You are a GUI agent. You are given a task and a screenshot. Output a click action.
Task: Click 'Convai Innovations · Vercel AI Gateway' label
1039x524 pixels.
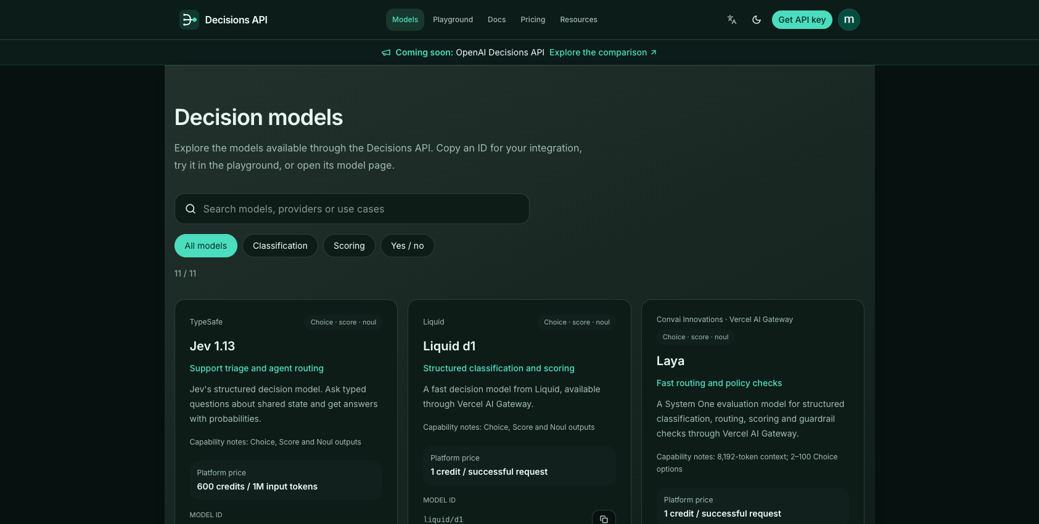click(x=725, y=320)
